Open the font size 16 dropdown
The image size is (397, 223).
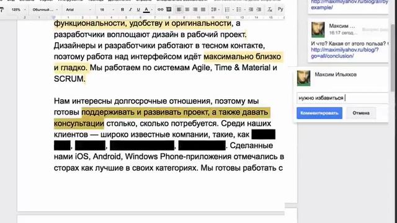tap(107, 10)
